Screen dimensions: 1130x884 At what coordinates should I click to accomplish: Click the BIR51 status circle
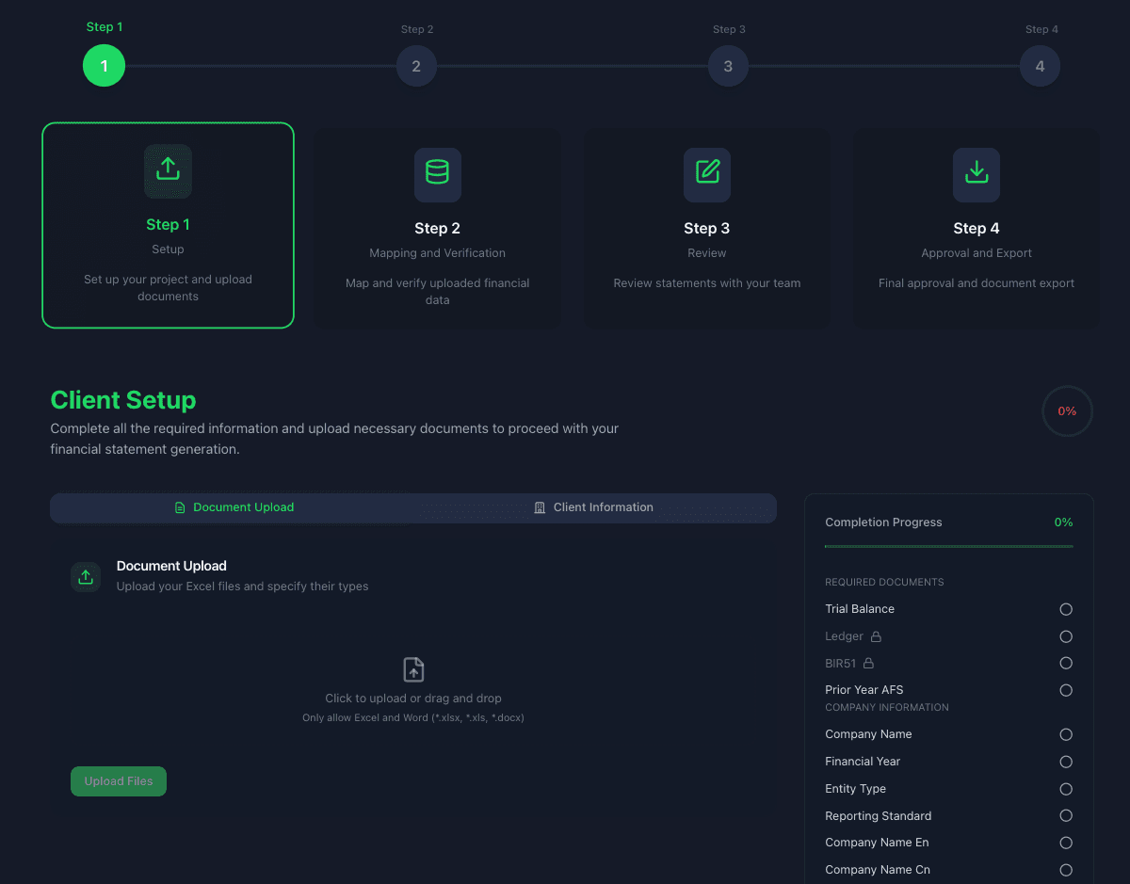[x=1066, y=663]
